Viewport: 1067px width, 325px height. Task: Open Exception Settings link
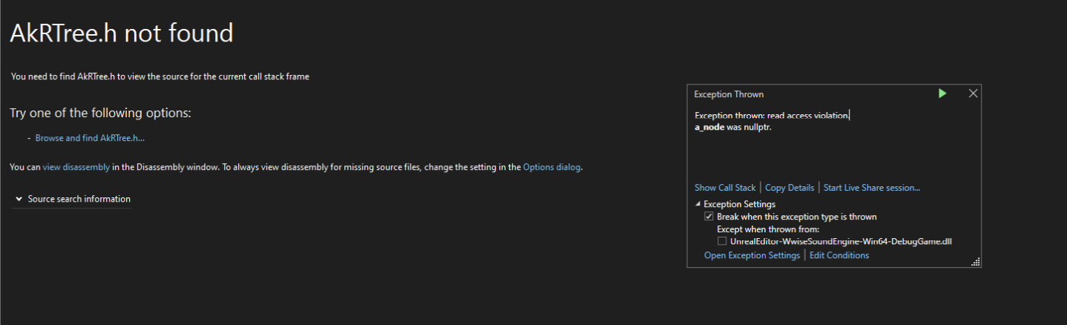pyautogui.click(x=752, y=255)
